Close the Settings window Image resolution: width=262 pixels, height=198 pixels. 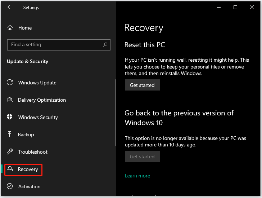[252, 7]
